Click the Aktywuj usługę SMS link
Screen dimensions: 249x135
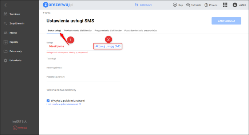click(x=108, y=46)
